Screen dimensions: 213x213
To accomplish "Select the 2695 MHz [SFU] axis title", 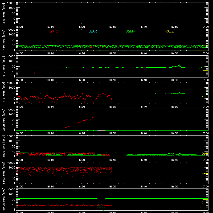I will (x=3, y=120).
